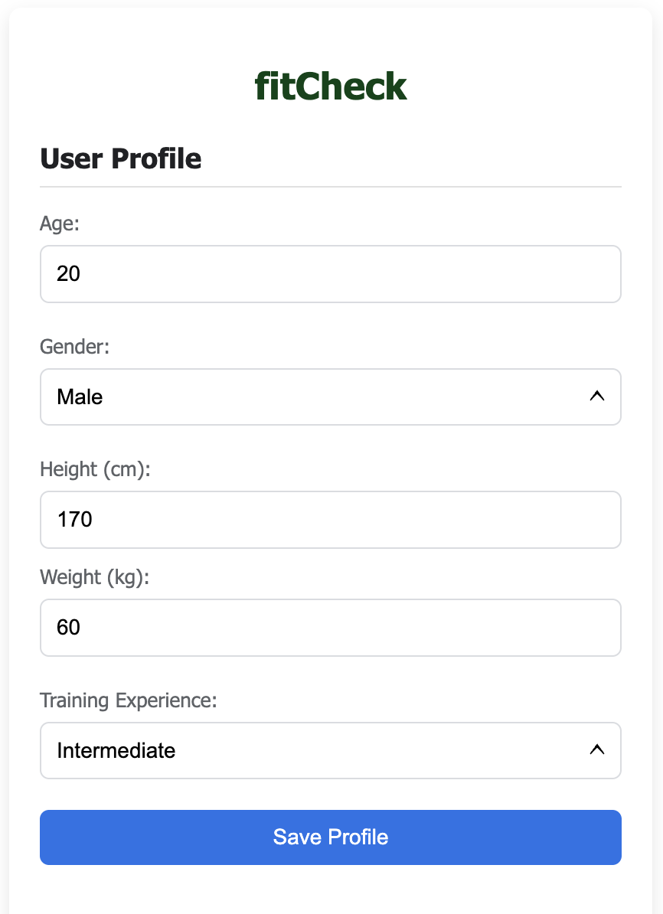Click the chevron arrow in Training Experience selector
Image resolution: width=663 pixels, height=914 pixels.
(597, 750)
